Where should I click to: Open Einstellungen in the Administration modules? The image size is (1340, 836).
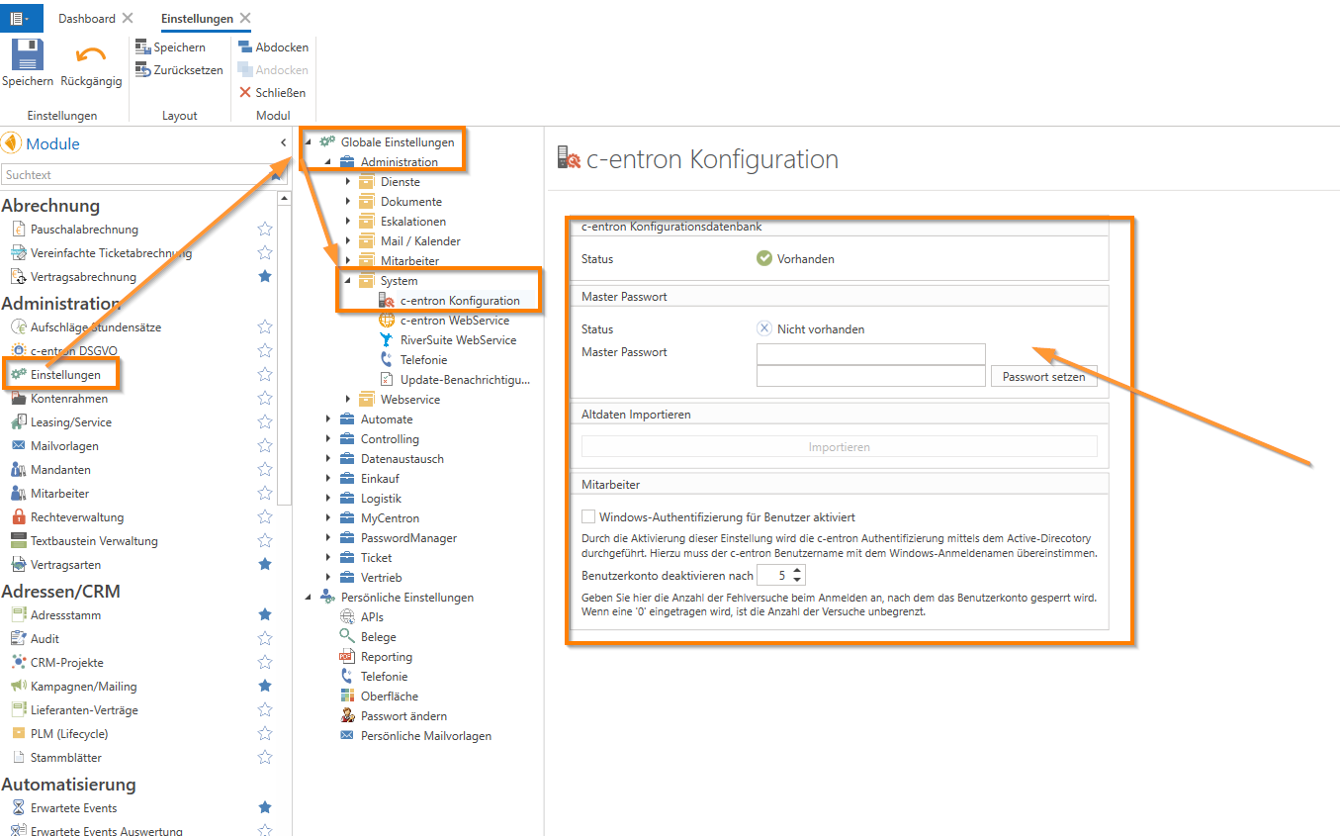(65, 375)
